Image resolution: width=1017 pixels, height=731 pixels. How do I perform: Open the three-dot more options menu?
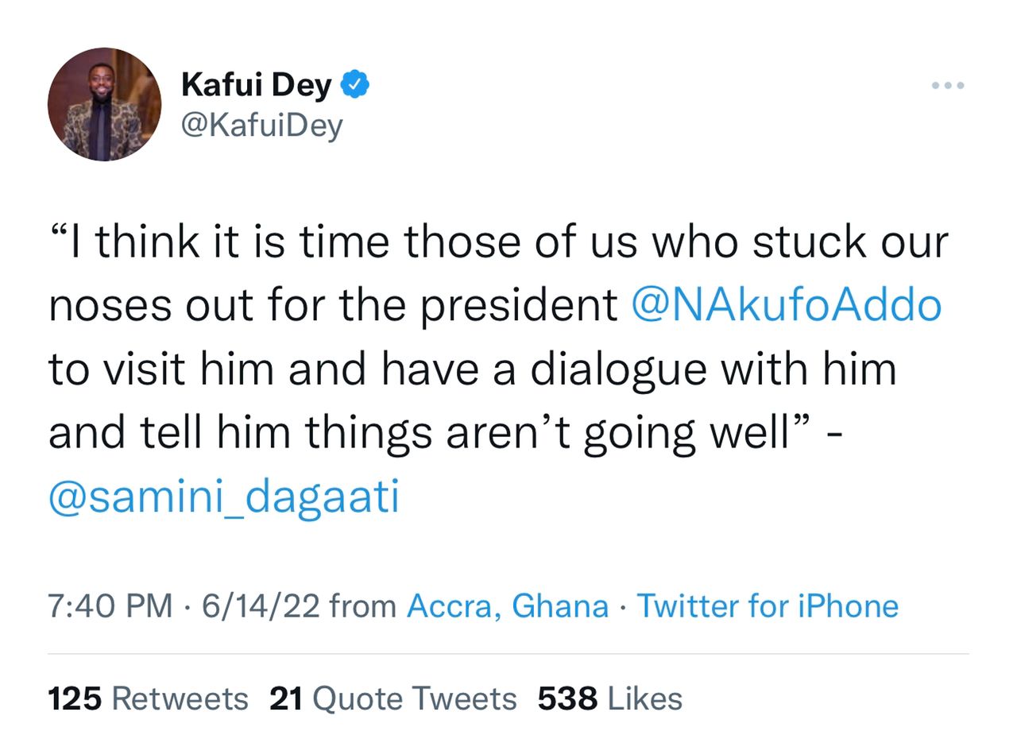click(x=949, y=85)
